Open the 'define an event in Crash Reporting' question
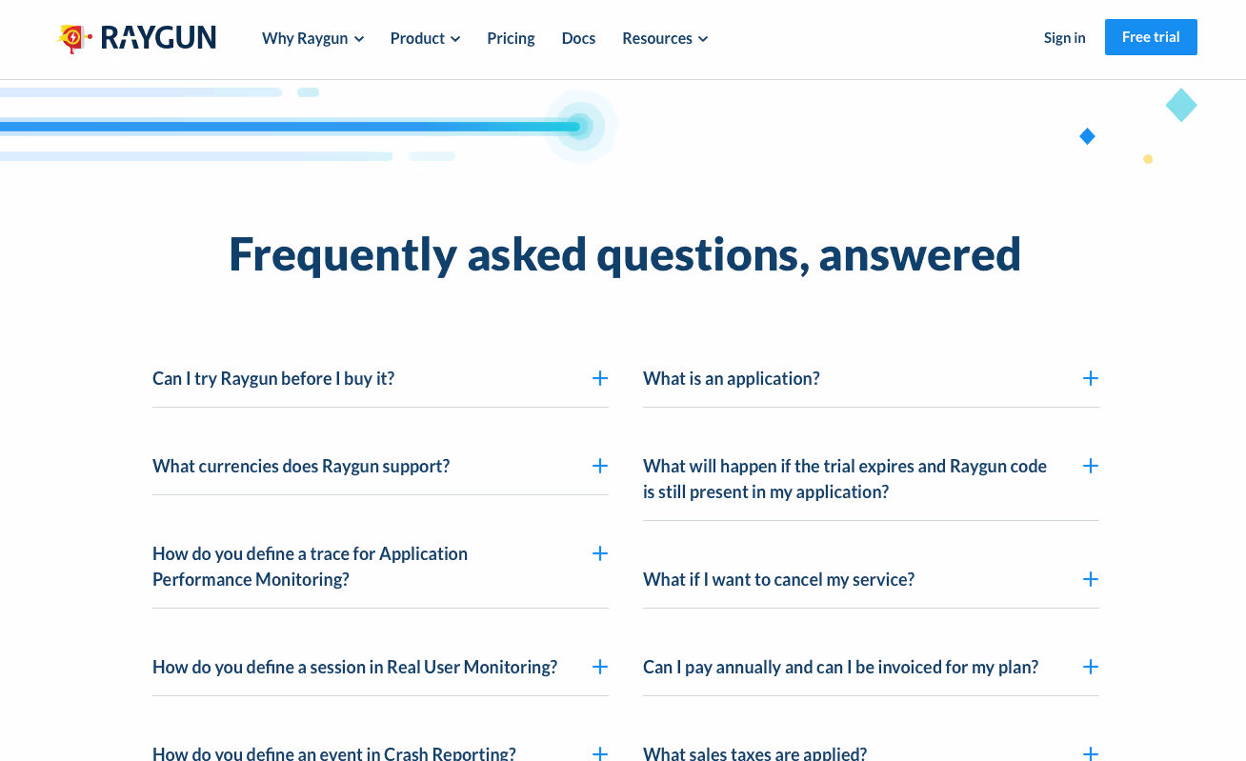The image size is (1246, 761). pos(334,752)
